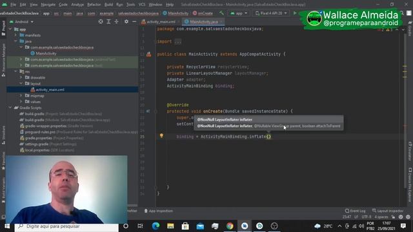Click the Cortana circle button
Viewport: 413px width, 232px height.
[126, 226]
